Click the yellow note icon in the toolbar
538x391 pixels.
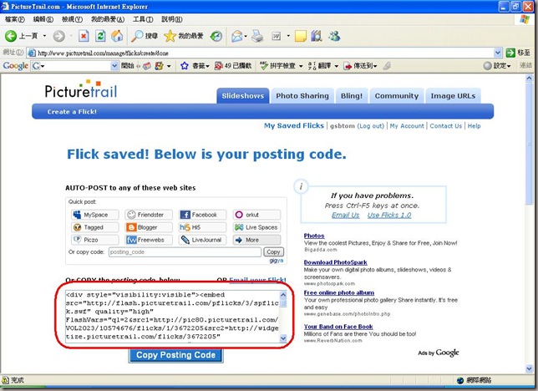(x=301, y=36)
